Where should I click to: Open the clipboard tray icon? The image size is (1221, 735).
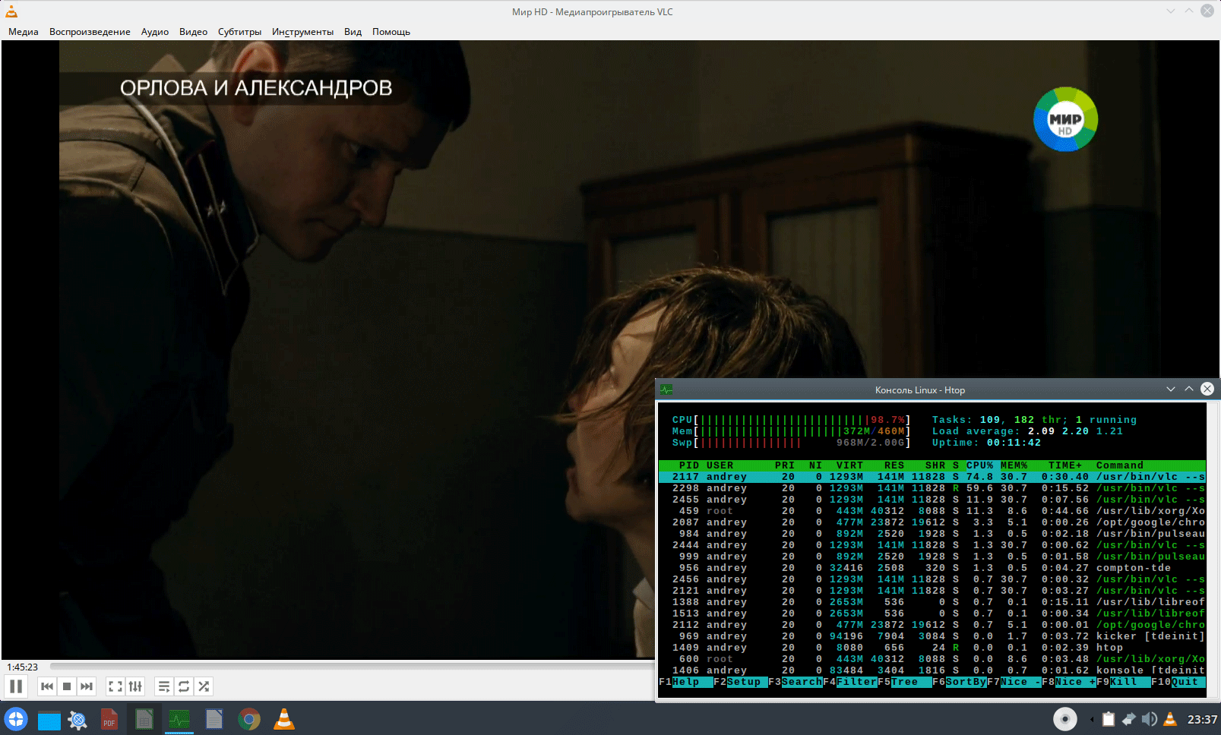(x=1109, y=719)
